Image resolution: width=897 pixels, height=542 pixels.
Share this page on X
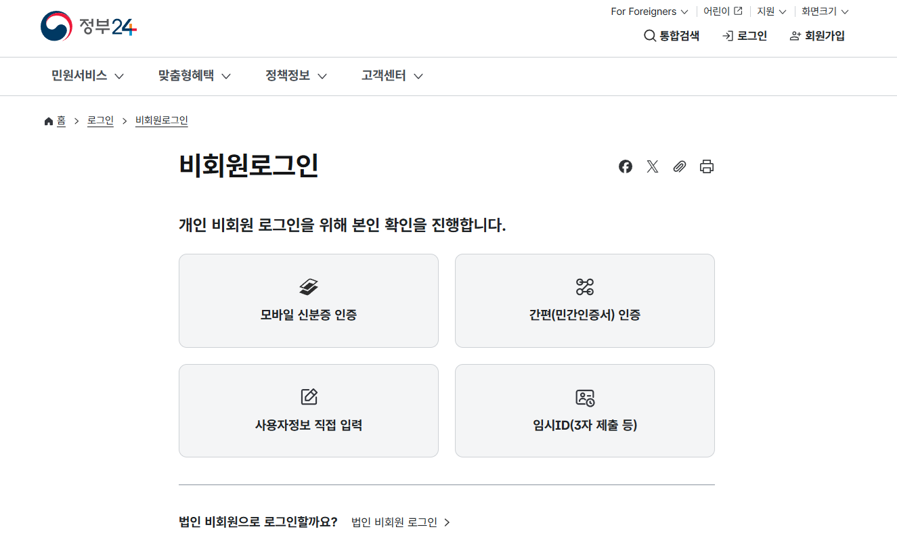coord(652,166)
